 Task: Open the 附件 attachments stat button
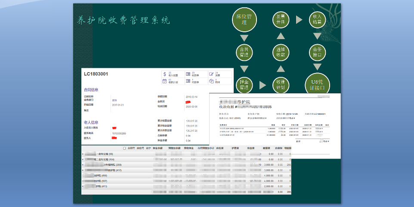(219, 81)
